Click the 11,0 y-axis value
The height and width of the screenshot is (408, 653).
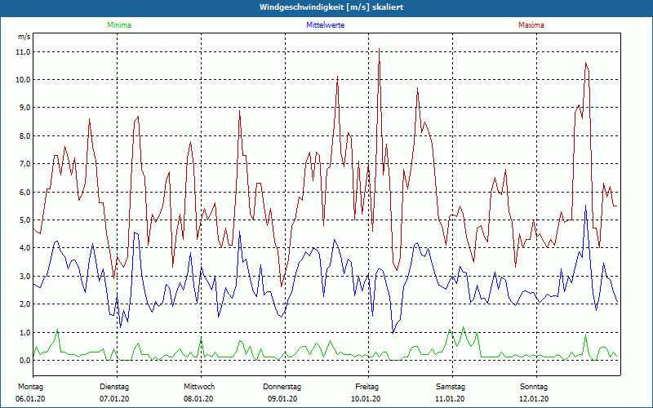pyautogui.click(x=23, y=52)
